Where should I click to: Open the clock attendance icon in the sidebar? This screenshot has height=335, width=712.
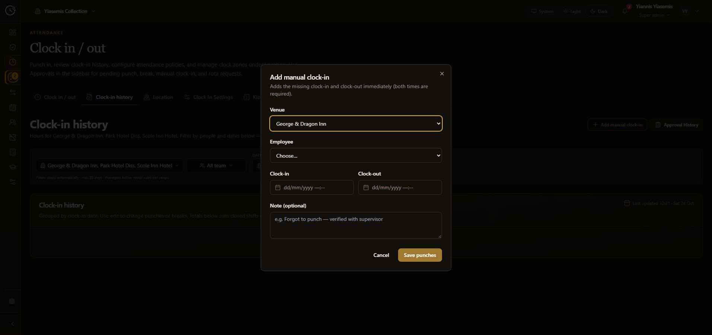pyautogui.click(x=13, y=62)
